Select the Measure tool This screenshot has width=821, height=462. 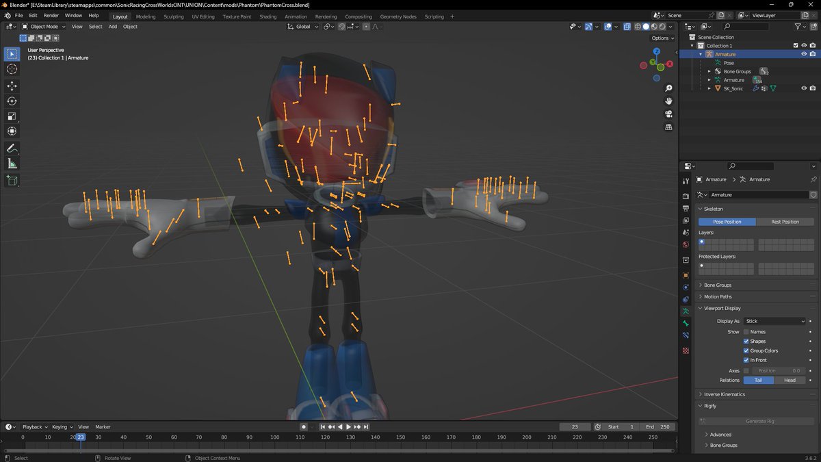(x=12, y=163)
